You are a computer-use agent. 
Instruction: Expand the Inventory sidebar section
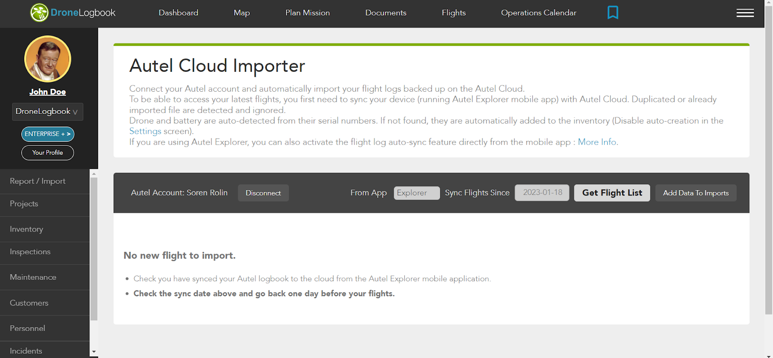[x=45, y=229]
